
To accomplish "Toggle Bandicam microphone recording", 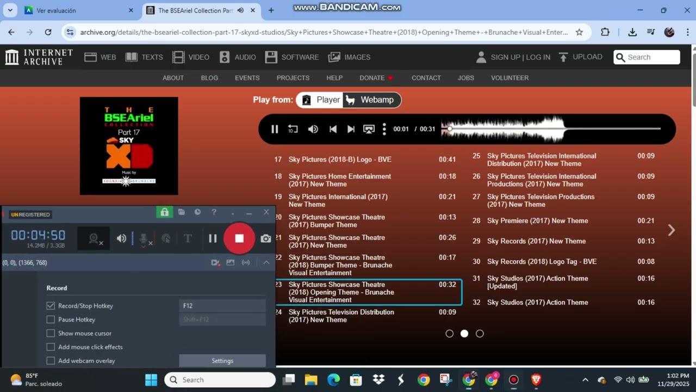I will [145, 238].
